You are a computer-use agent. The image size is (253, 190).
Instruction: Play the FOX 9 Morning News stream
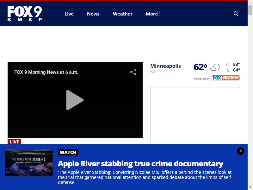[75, 100]
